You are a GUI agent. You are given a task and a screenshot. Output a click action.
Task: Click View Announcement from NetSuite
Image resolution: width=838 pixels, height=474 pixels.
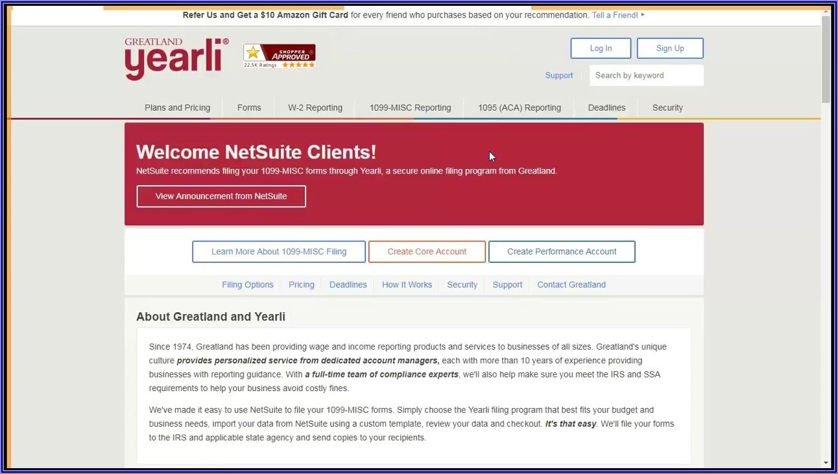coord(221,196)
